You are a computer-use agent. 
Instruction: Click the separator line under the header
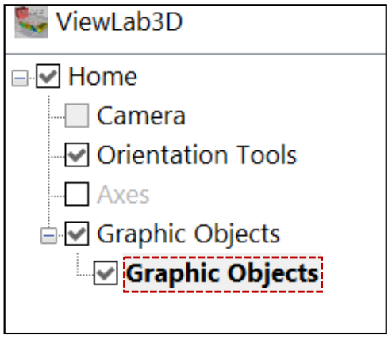[196, 54]
